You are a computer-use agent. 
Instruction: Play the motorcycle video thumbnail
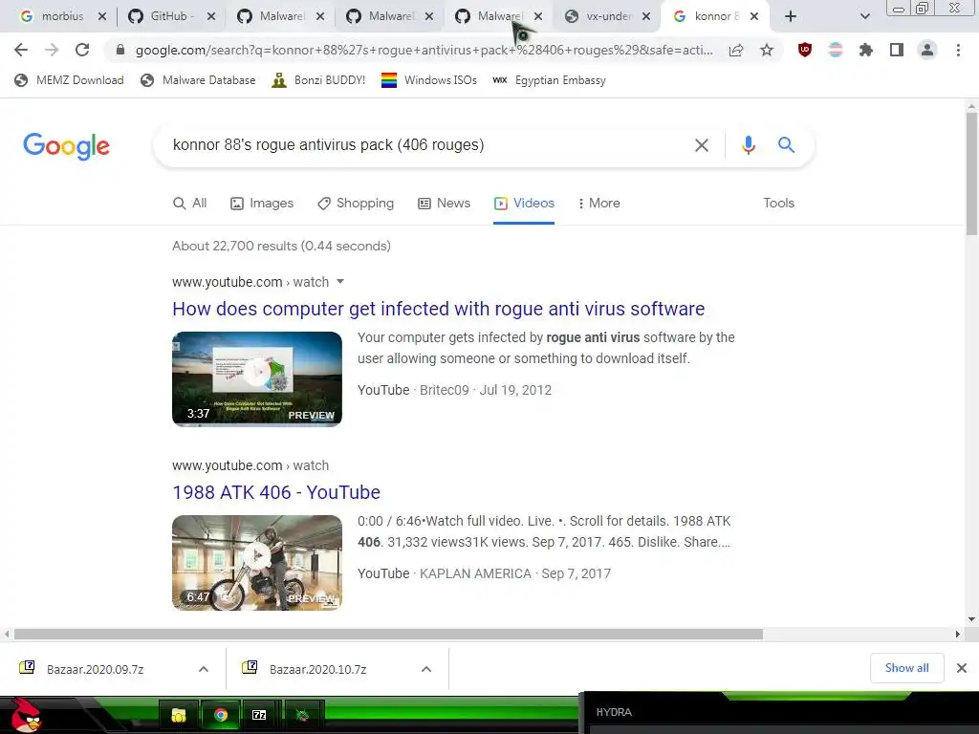(257, 562)
